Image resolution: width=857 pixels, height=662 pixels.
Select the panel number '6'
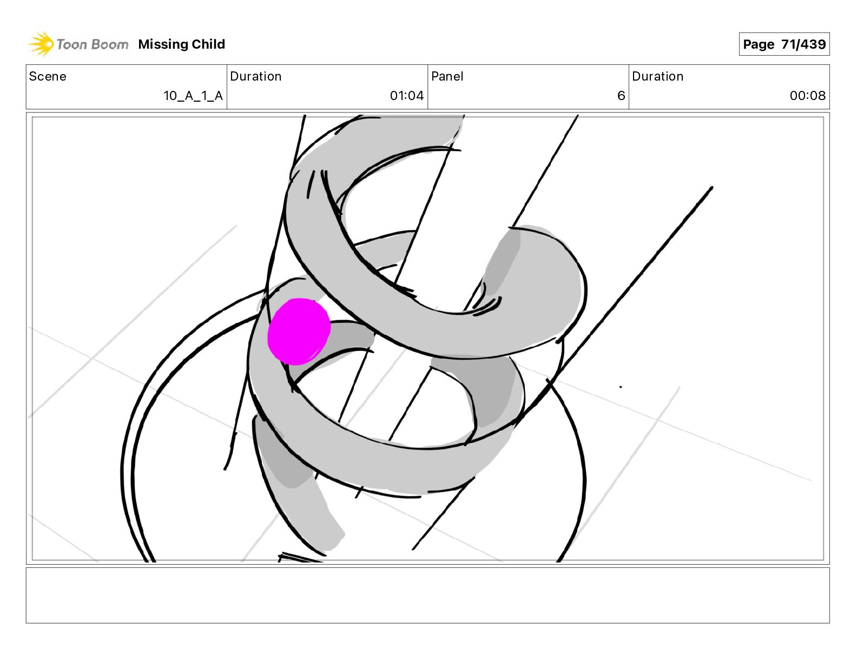tap(621, 96)
